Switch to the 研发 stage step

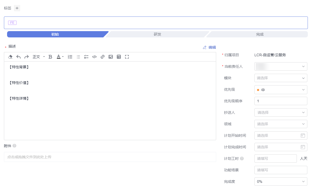pos(157,34)
